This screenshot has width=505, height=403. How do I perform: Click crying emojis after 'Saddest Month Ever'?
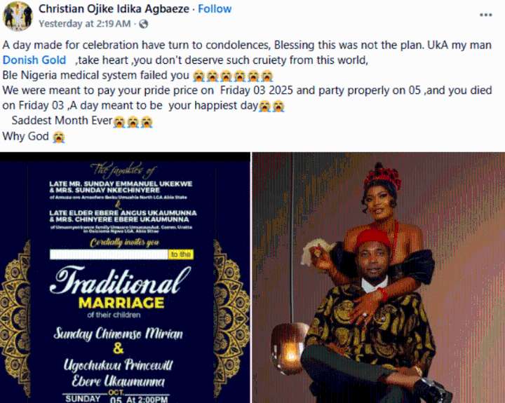(x=133, y=122)
